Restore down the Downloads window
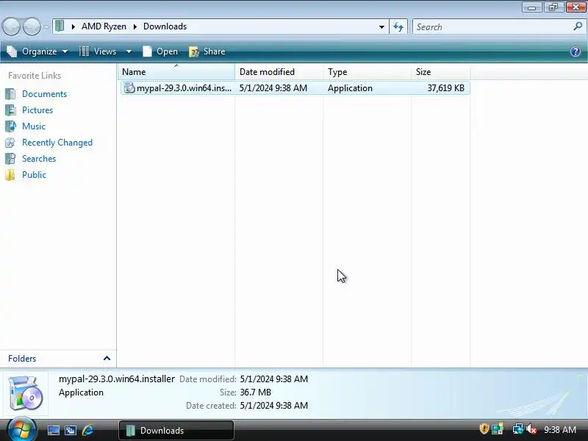 tap(553, 7)
